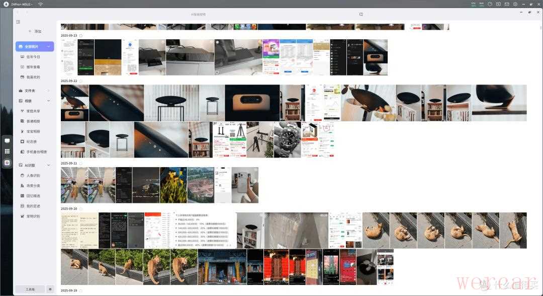Collapse the sidebar with the top-left menu icon

coord(18,22)
